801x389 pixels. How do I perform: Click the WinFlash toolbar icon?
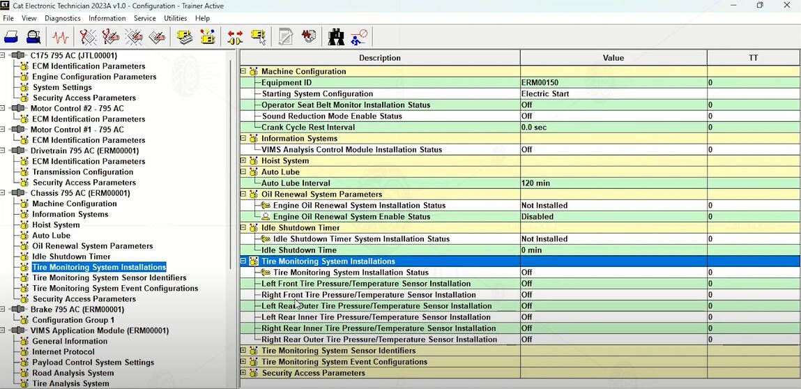(308, 37)
